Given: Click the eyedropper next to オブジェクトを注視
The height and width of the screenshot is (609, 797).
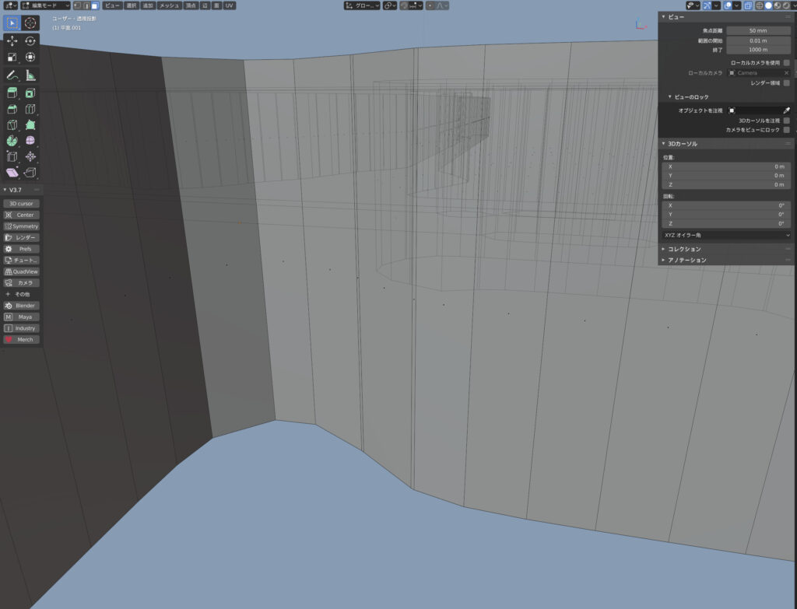Looking at the screenshot, I should pyautogui.click(x=786, y=111).
